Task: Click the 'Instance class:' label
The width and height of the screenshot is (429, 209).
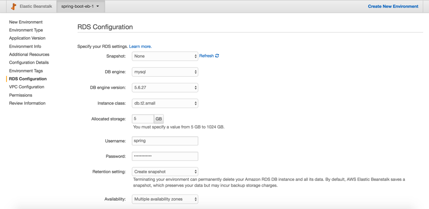Action: (x=112, y=104)
